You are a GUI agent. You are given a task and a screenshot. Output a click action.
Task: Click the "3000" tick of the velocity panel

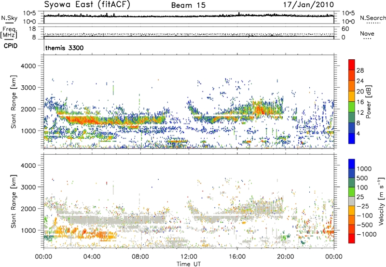click(x=28, y=187)
